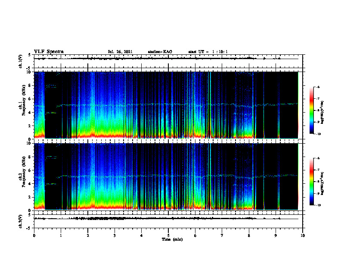Click the "ch.1(V)" waveform axis label

click(21, 61)
